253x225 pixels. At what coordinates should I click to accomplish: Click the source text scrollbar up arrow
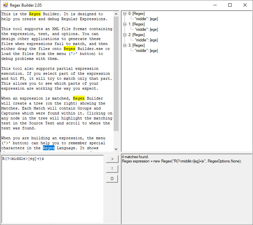point(116,14)
